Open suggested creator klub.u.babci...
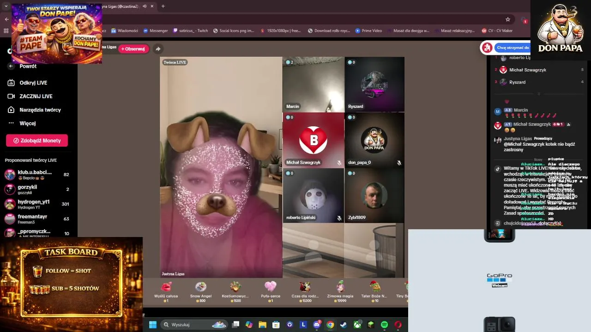 tap(37, 175)
